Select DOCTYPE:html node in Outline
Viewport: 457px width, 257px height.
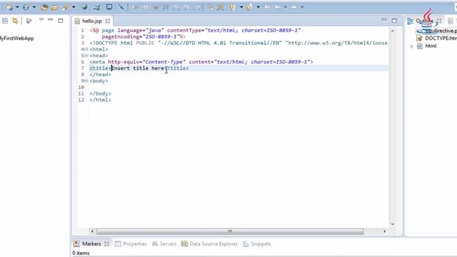(x=437, y=38)
